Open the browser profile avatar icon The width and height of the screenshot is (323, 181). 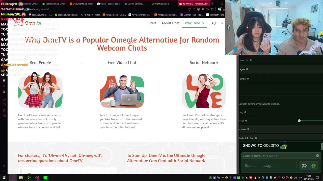[219, 9]
